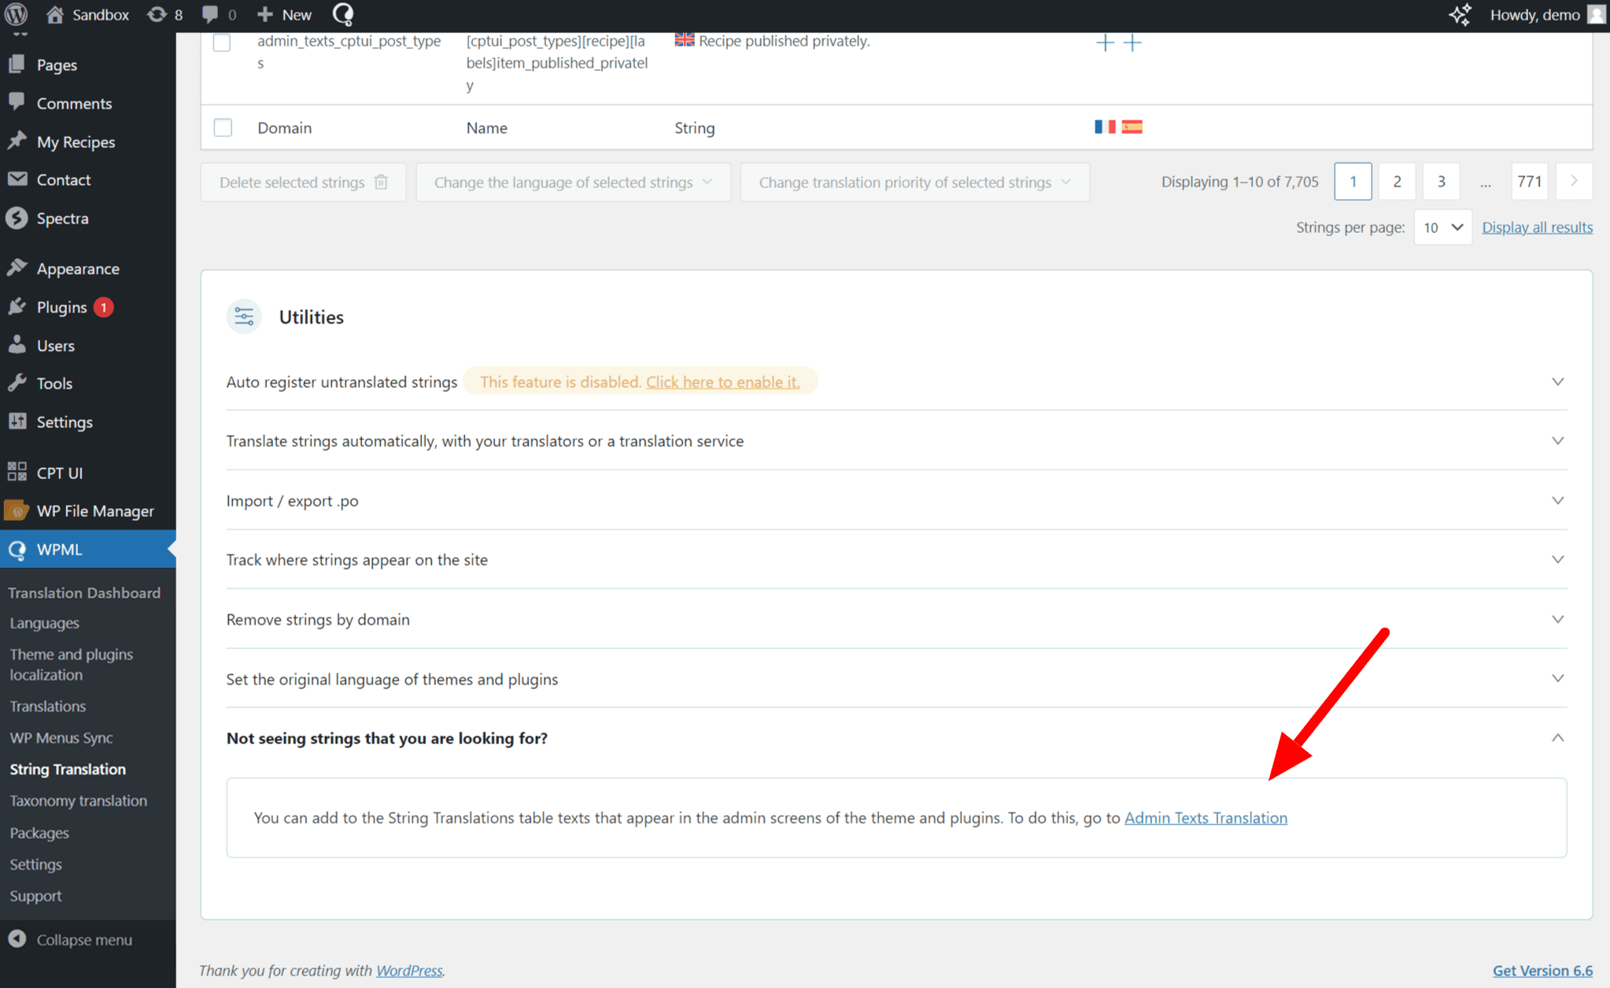
Task: Click the Utilities section settings icon
Action: [244, 316]
